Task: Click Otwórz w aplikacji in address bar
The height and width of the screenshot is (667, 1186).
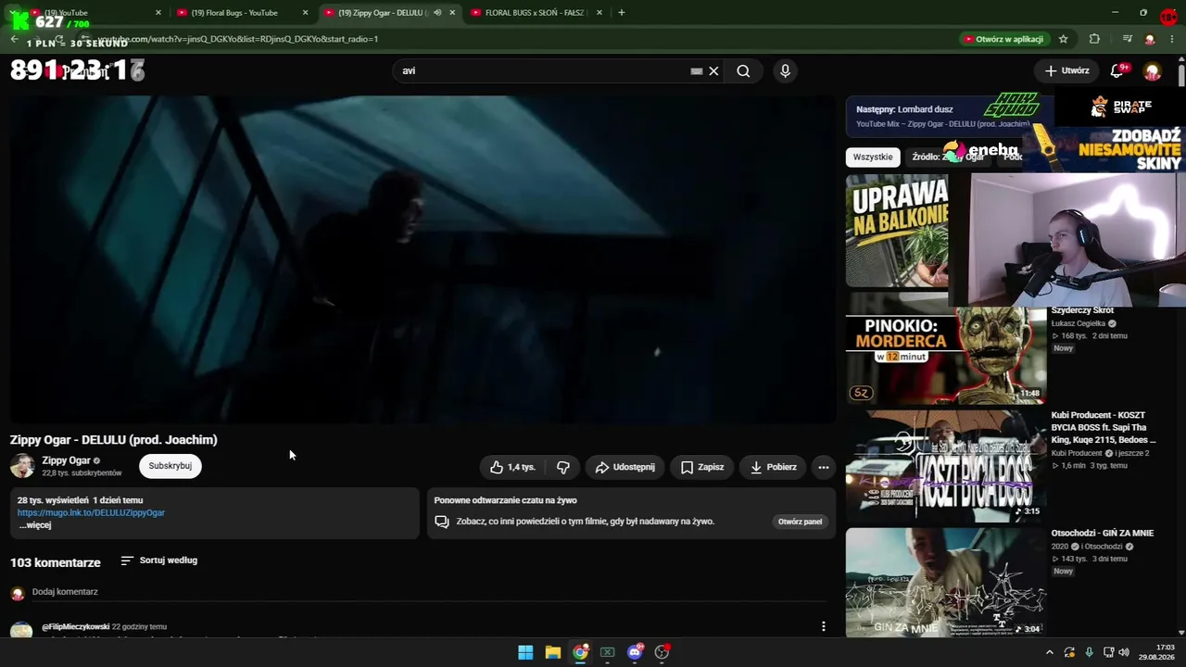Action: pos(1003,39)
